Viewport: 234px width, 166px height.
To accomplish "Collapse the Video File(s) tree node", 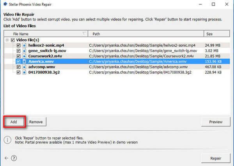I will point(7,40).
